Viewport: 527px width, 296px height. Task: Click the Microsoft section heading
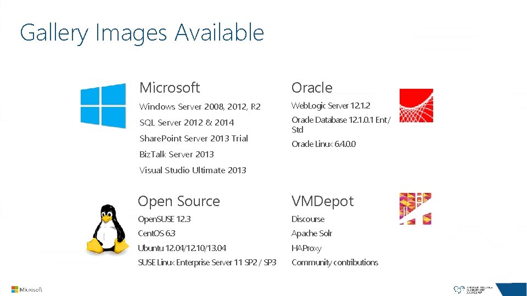[x=170, y=88]
